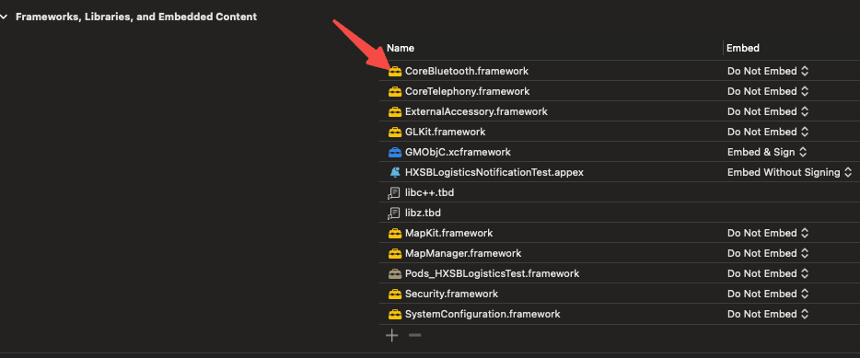860x358 pixels.
Task: Click the ExternalAccessory.framework toolbox icon
Action: [x=395, y=112]
